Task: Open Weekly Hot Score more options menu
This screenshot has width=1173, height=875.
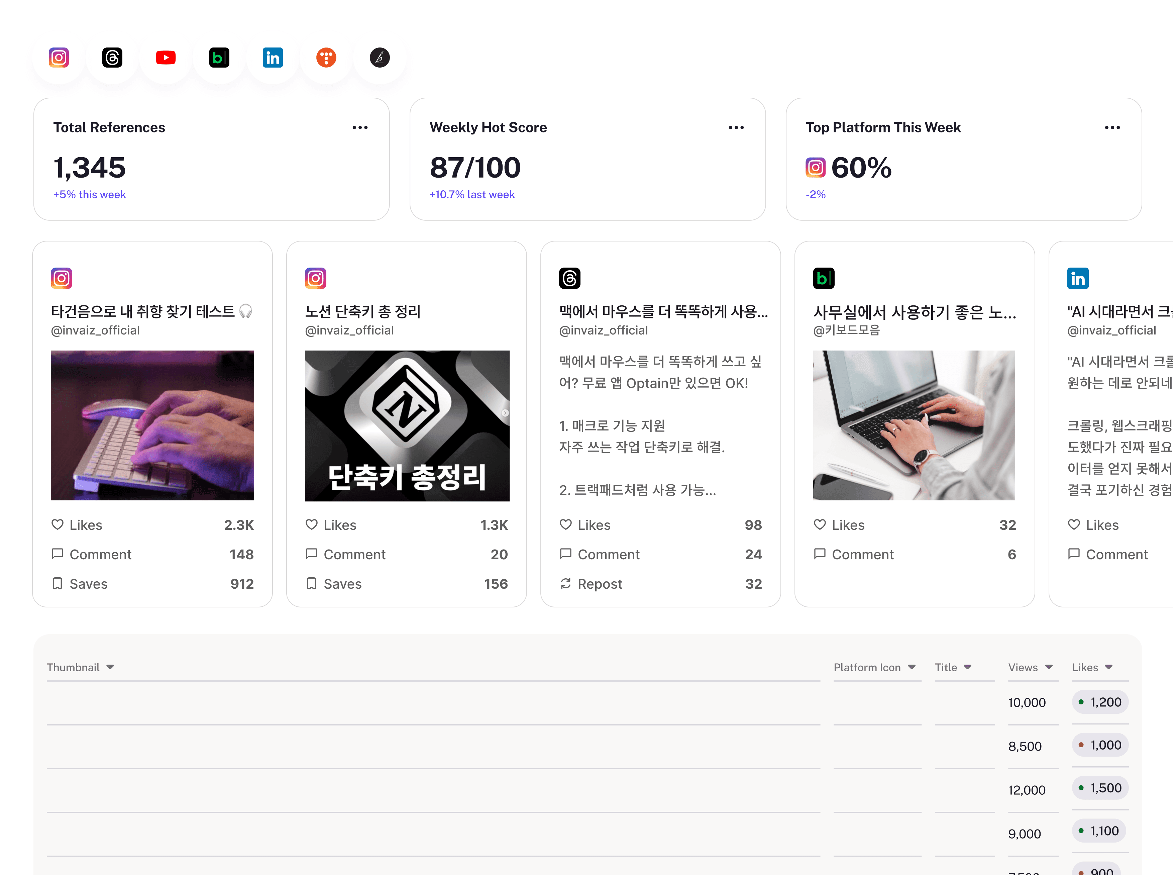Action: [736, 127]
